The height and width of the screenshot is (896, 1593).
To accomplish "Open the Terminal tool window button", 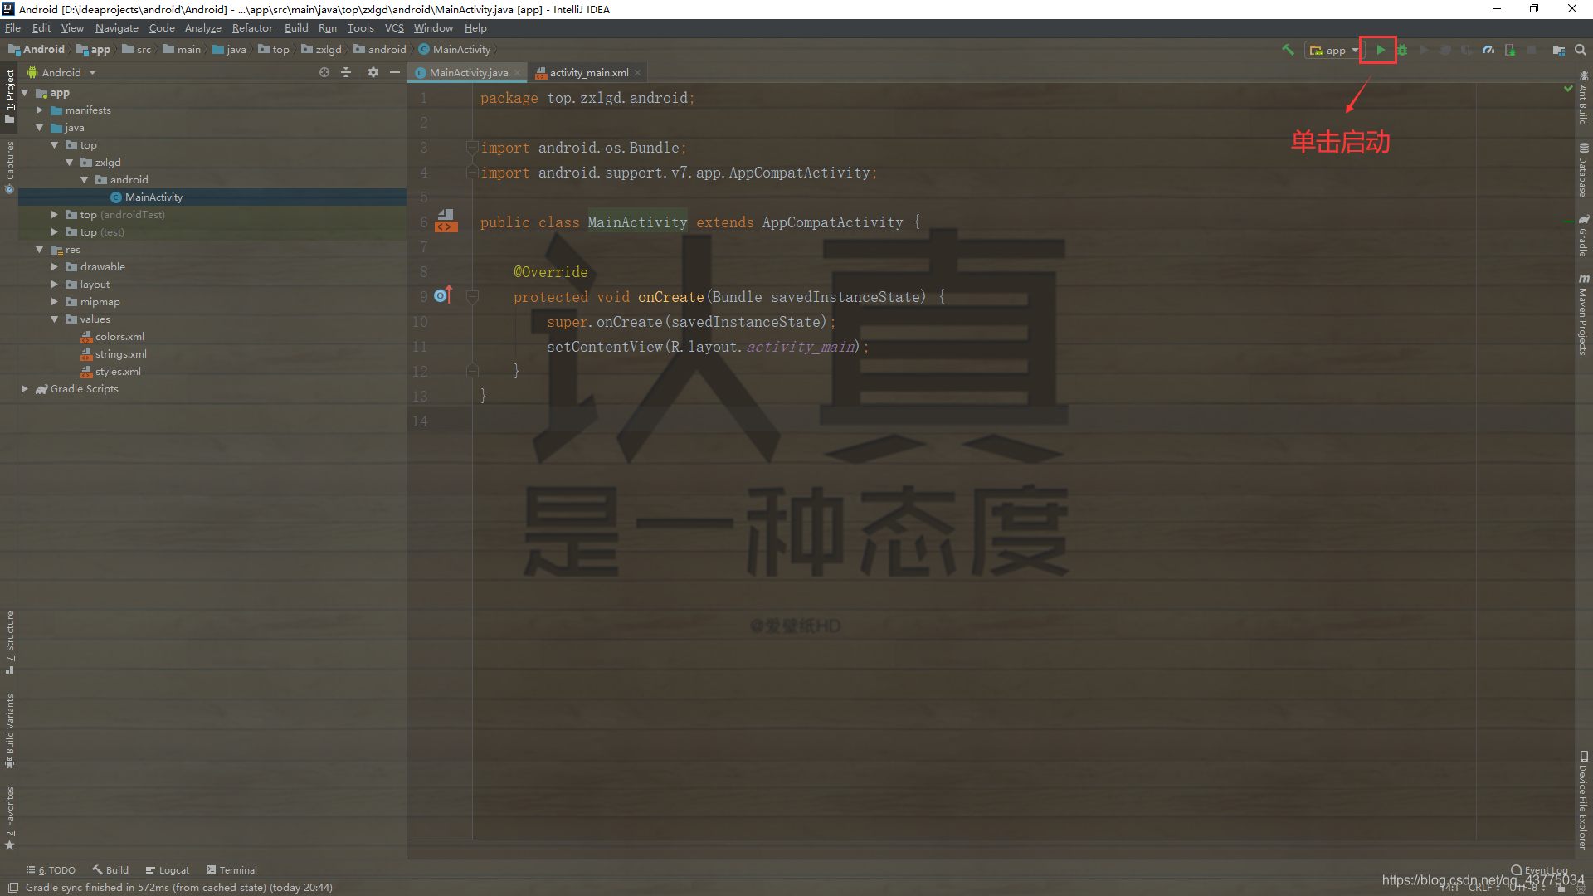I will click(x=231, y=870).
